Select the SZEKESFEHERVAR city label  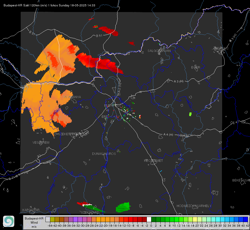[x=73, y=134]
